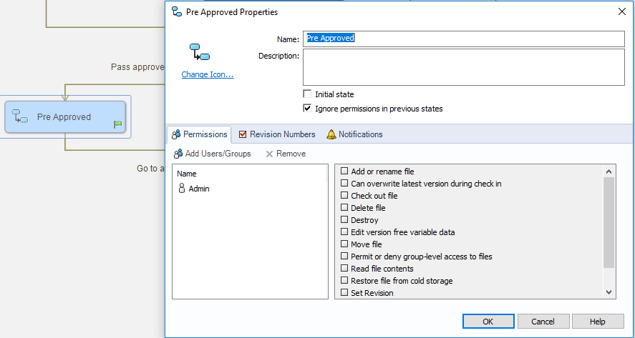Select the Admin user in the Name list
Viewport: 635px width, 338px height.
pyautogui.click(x=198, y=189)
